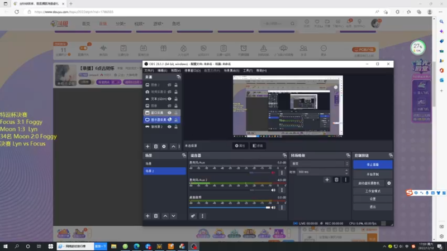The width and height of the screenshot is (447, 251).
Task: Pop out the Scene Transitions dock float icon
Action: (x=348, y=156)
